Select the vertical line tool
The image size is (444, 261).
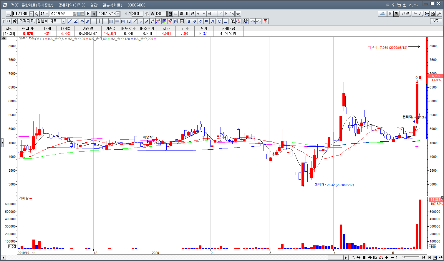tap(99, 21)
